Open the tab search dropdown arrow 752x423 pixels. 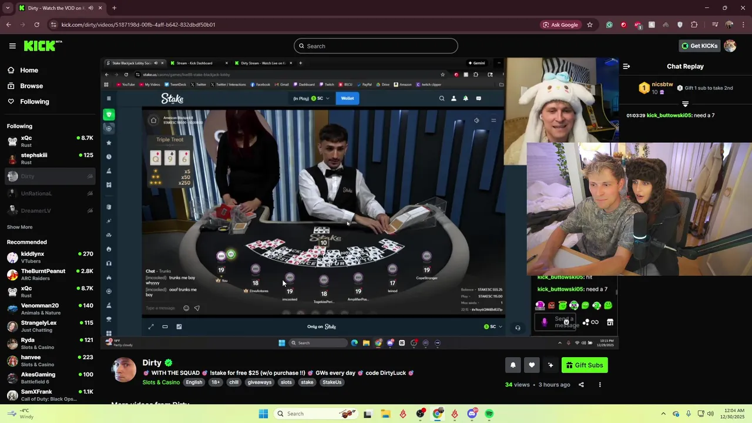click(8, 8)
